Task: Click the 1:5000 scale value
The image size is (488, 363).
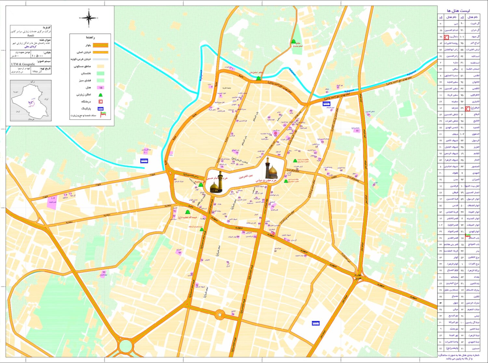Action: [x=37, y=56]
